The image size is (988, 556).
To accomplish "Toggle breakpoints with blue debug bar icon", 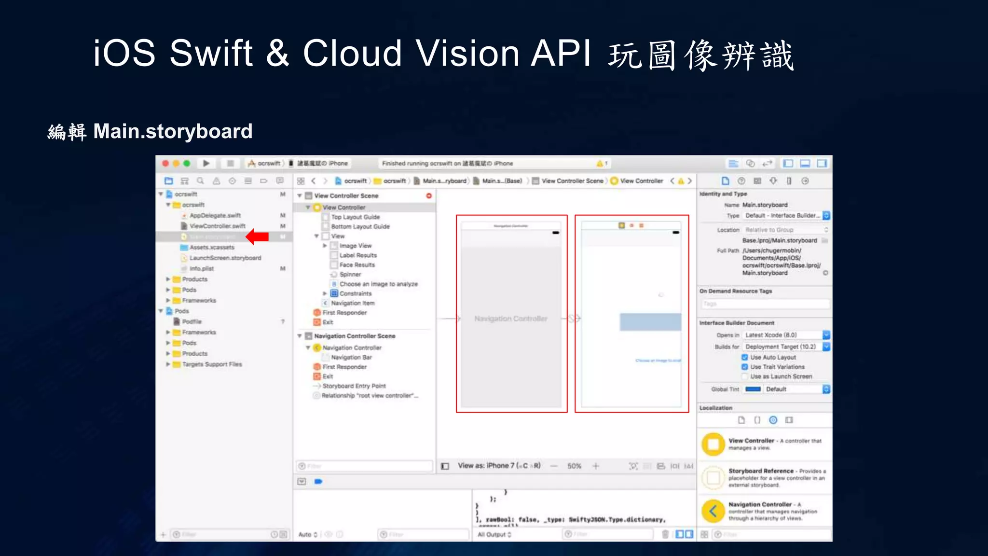I will (x=318, y=481).
